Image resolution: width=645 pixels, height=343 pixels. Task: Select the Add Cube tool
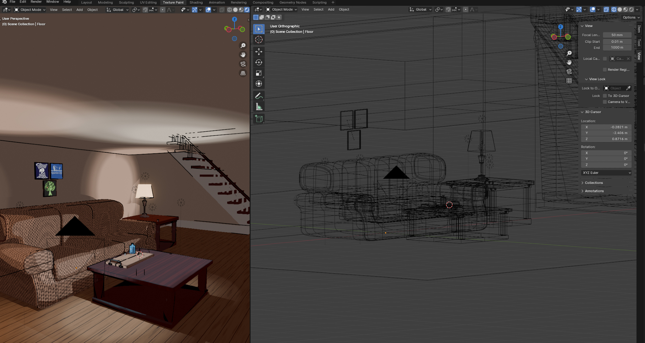tap(259, 119)
